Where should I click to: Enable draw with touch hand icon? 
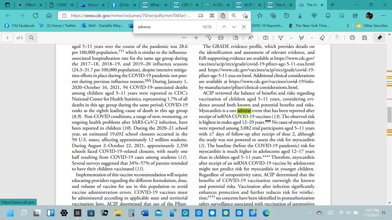pos(337,38)
